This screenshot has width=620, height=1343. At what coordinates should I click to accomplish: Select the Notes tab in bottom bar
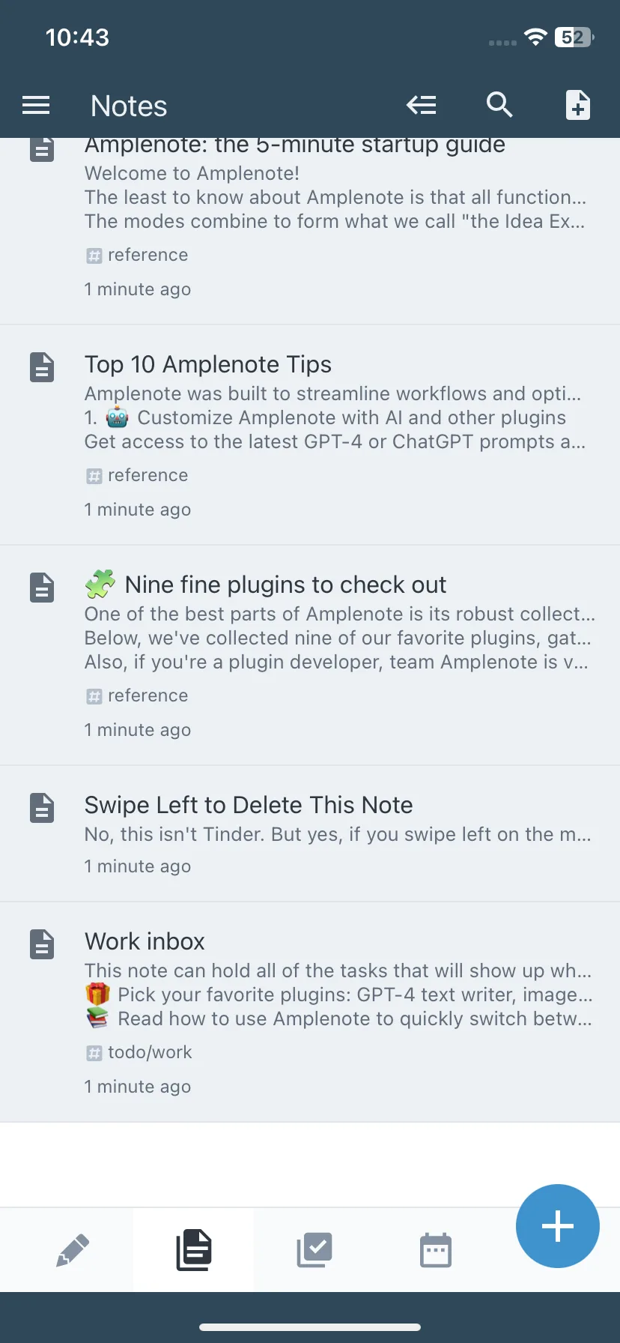click(x=194, y=1250)
